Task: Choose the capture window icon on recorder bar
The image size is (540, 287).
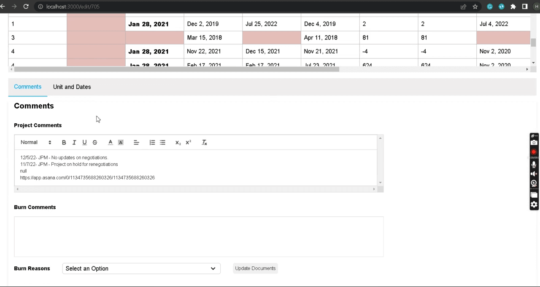Action: 534,195
